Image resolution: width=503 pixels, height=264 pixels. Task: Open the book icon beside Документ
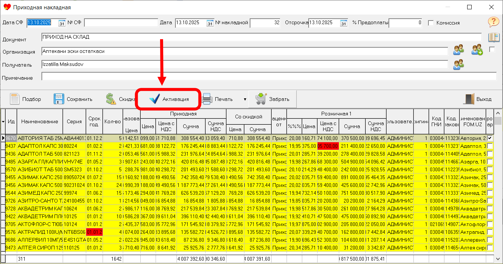tap(494, 38)
